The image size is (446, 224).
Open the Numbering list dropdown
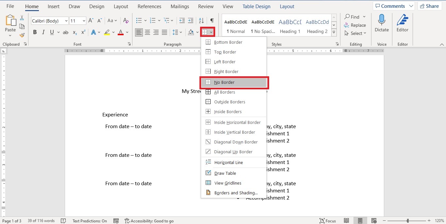pyautogui.click(x=159, y=21)
